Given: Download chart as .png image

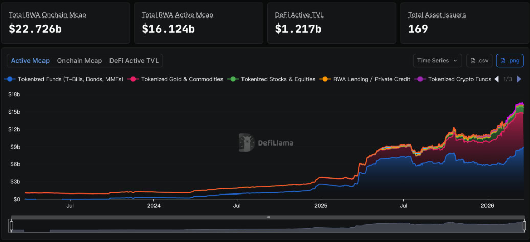Looking at the screenshot, I should click(x=510, y=61).
